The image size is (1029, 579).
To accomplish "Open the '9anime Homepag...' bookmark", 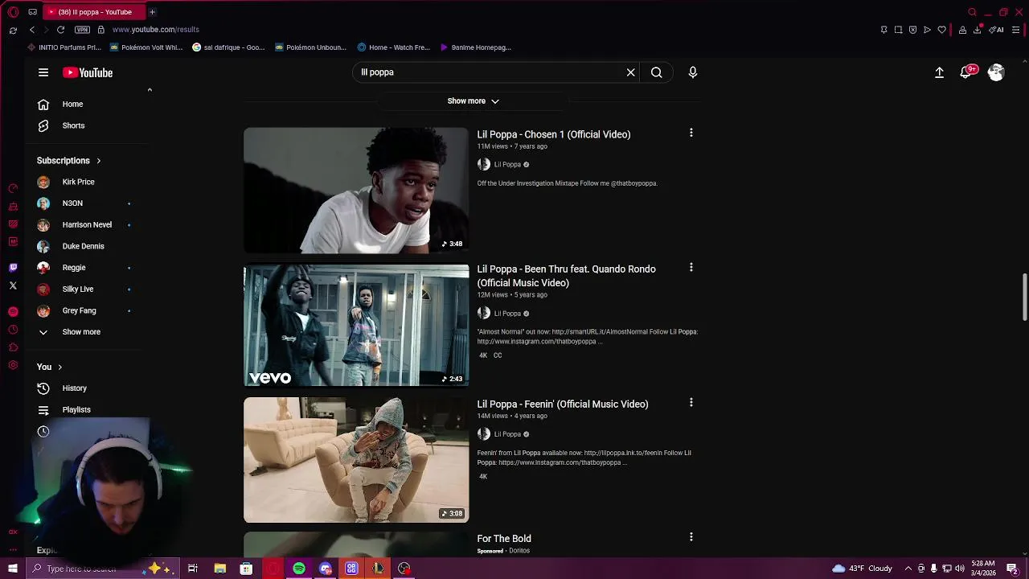I will point(475,47).
